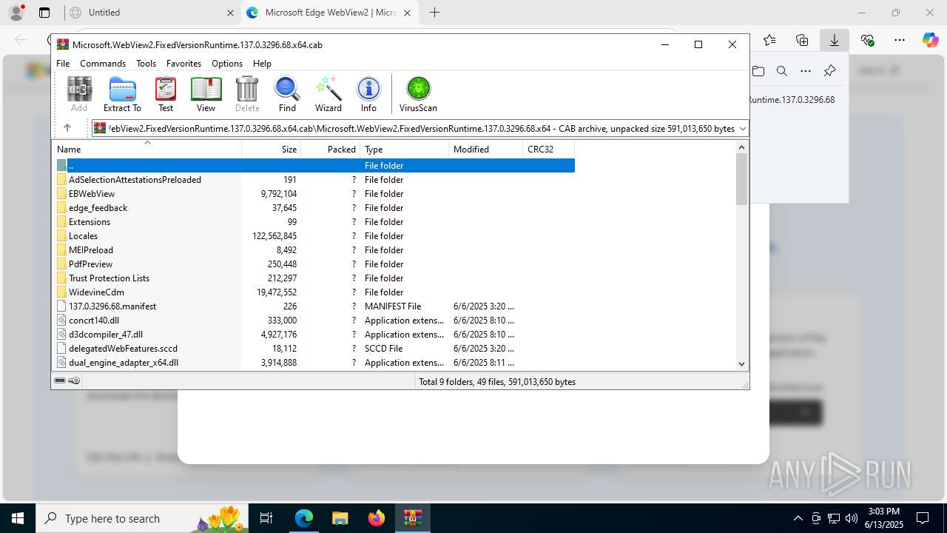Open the Options menu
Screen dimensions: 947x533
click(226, 64)
